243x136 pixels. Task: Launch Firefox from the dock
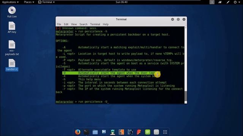[x=77, y=132]
